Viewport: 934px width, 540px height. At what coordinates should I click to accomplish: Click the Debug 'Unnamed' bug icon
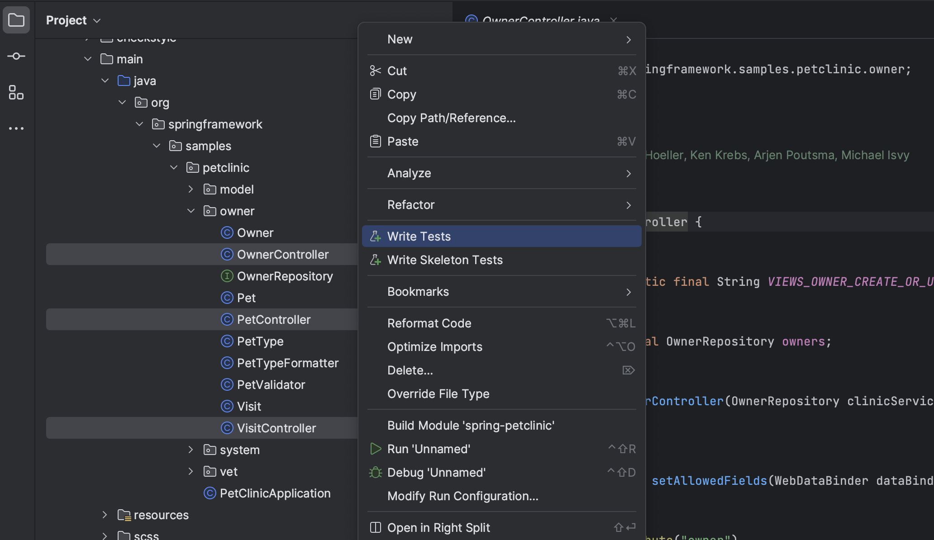point(376,472)
